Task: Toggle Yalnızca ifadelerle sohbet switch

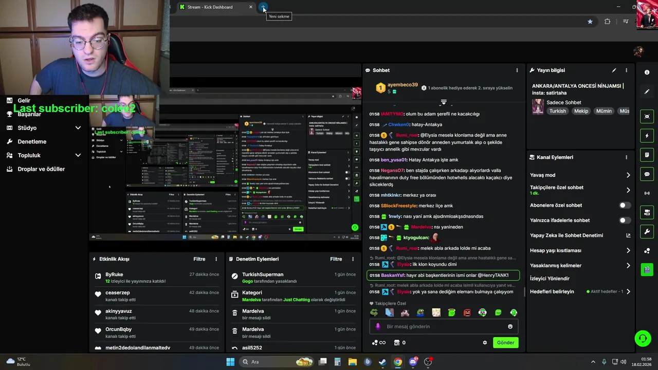Action: point(625,220)
